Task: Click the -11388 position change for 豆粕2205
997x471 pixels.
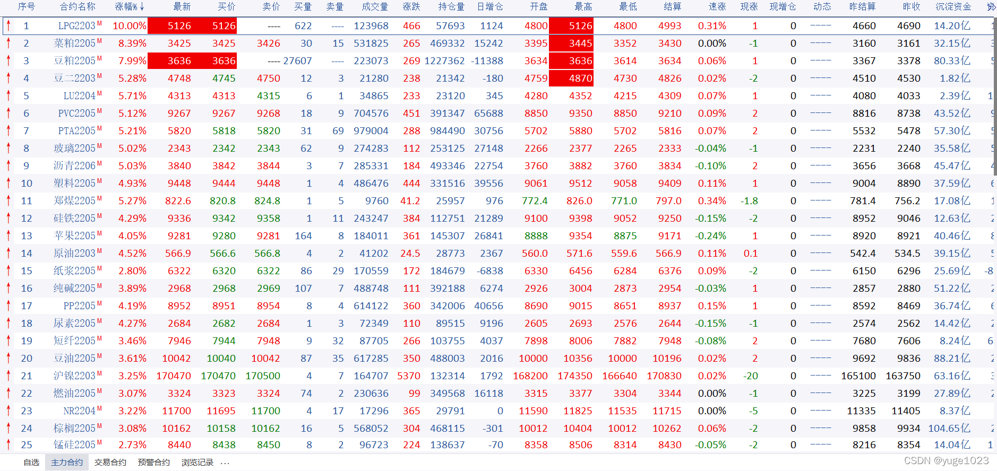Action: click(x=487, y=61)
